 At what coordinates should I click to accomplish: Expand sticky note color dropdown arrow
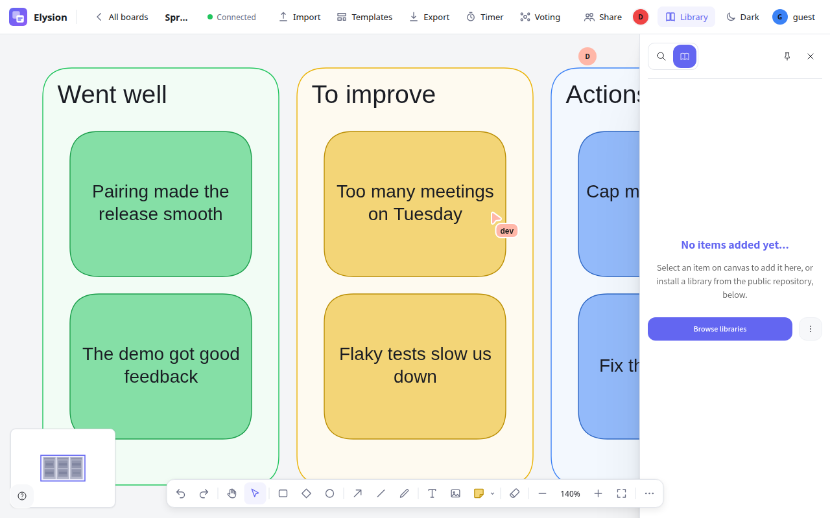point(492,493)
